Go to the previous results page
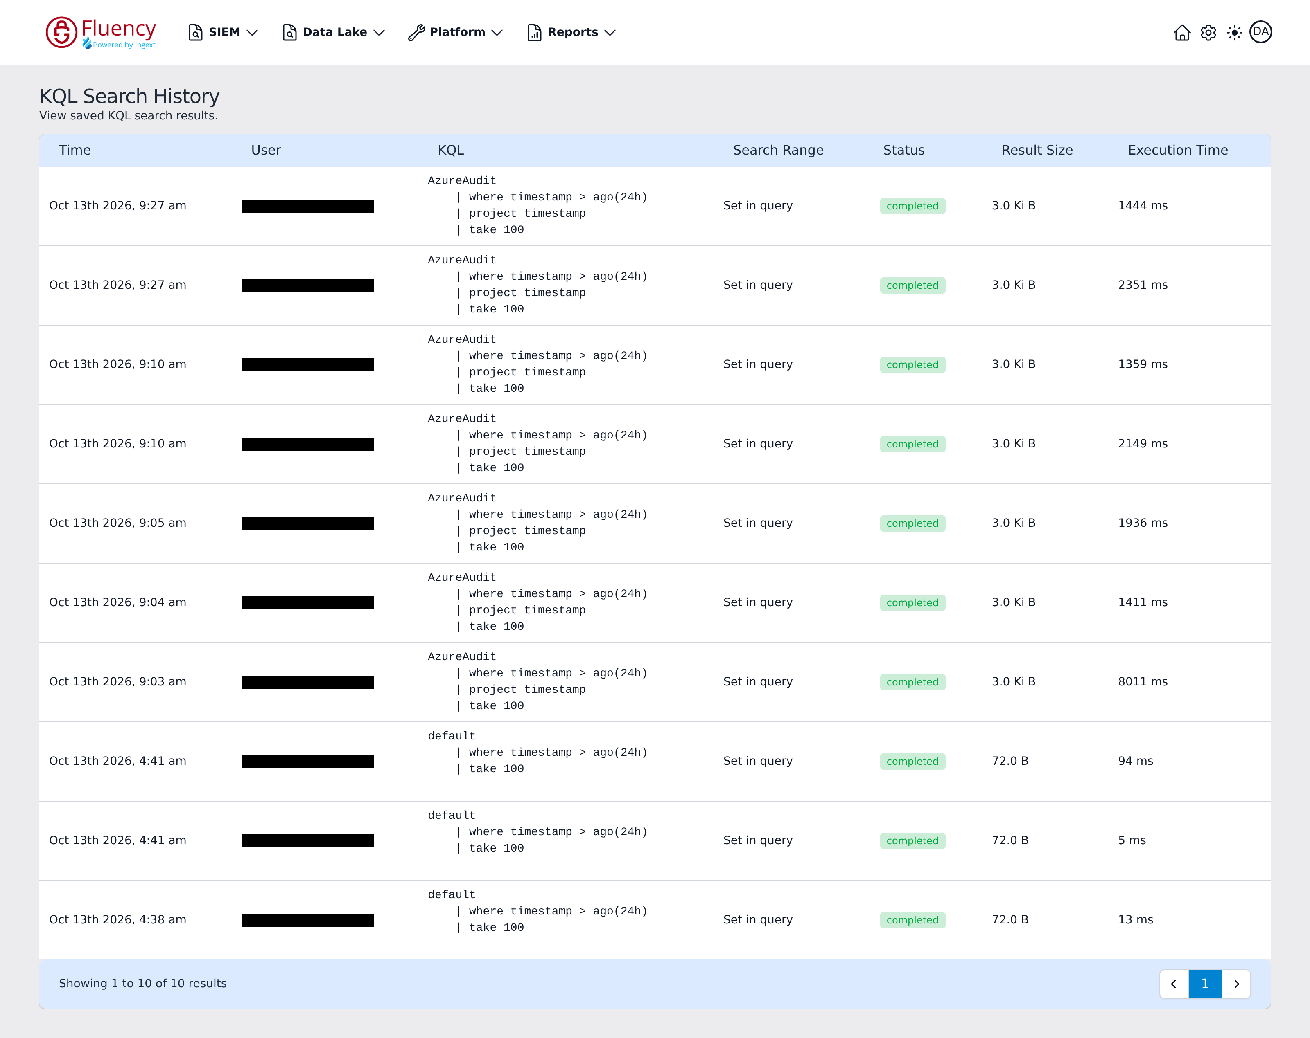Screen dimensions: 1310x1038 tap(1174, 984)
